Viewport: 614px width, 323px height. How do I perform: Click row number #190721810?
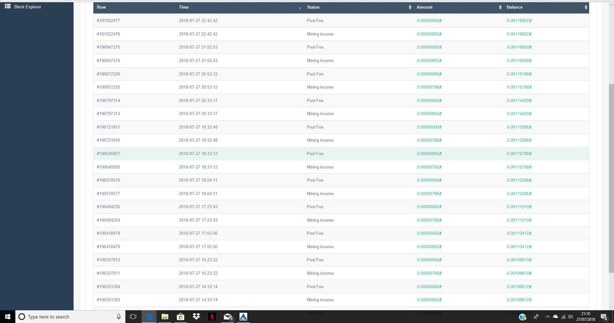[x=108, y=140]
